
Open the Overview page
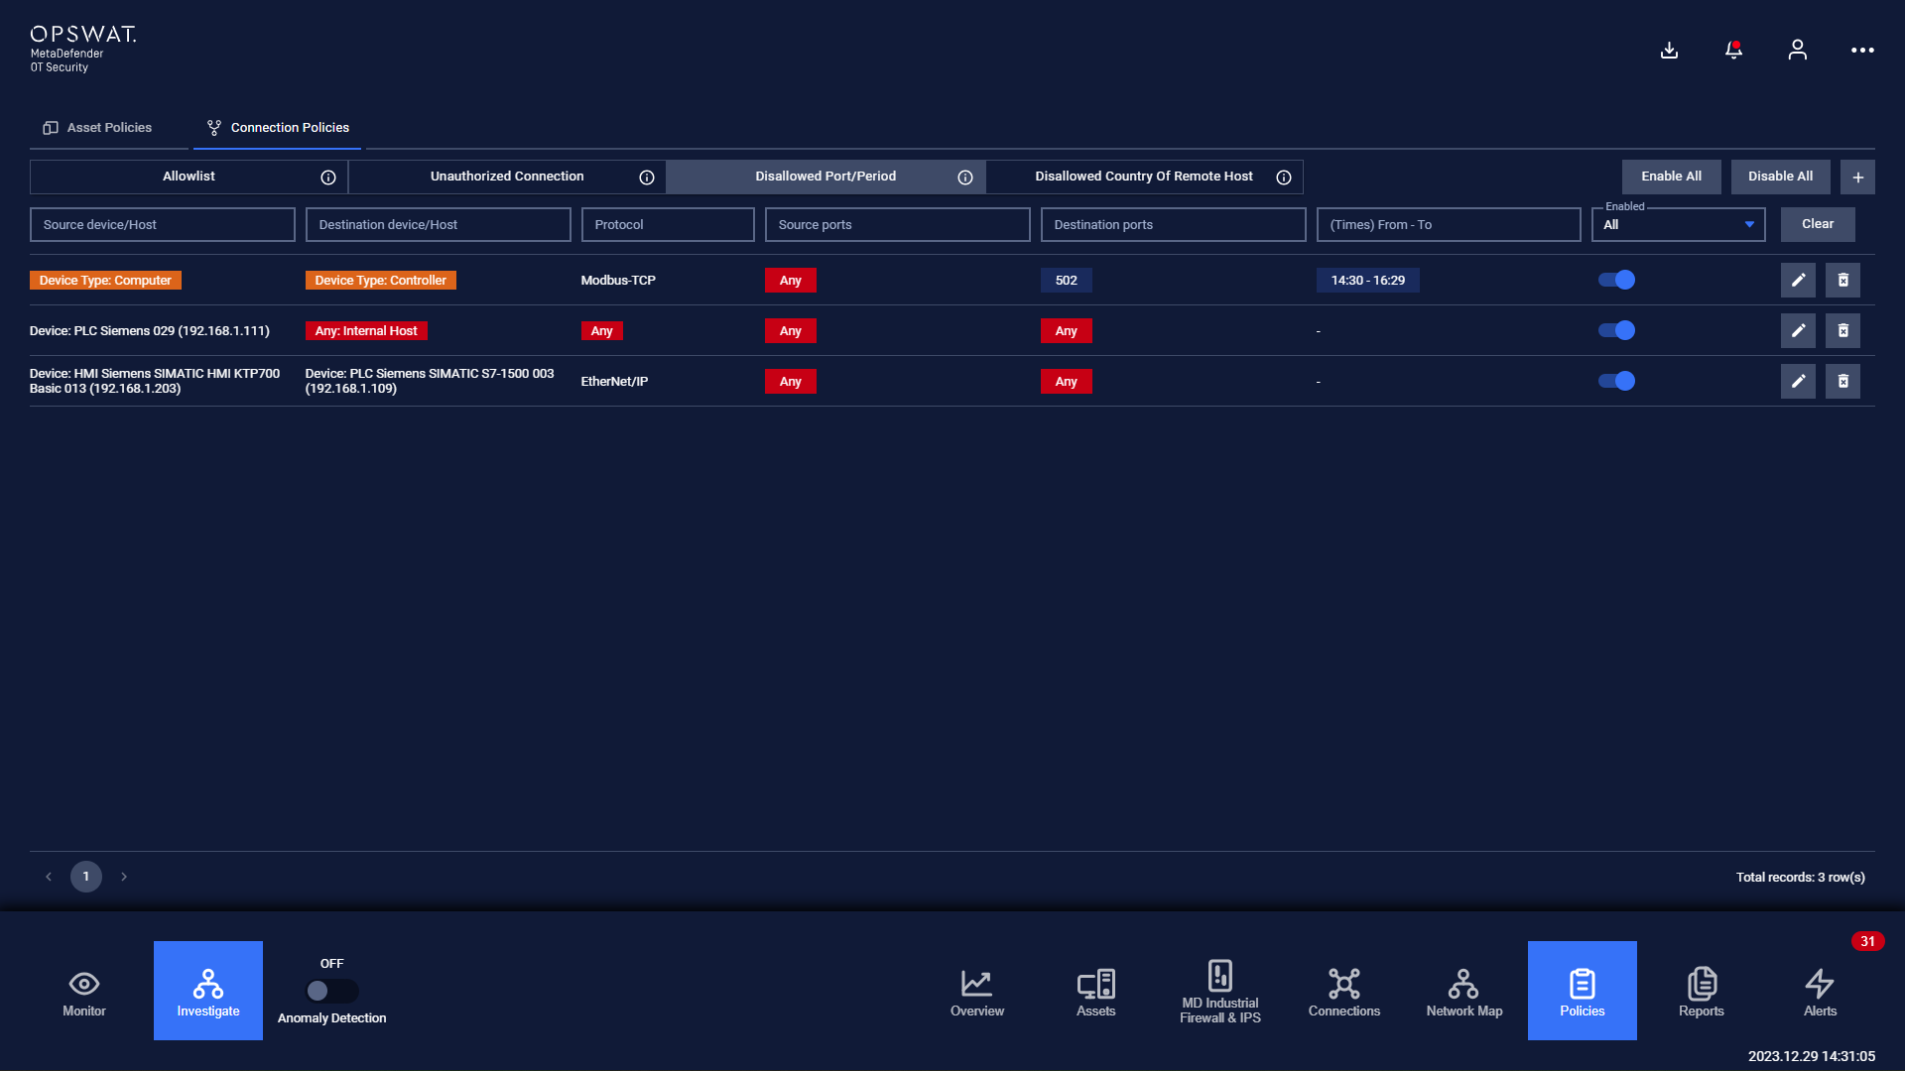click(977, 992)
